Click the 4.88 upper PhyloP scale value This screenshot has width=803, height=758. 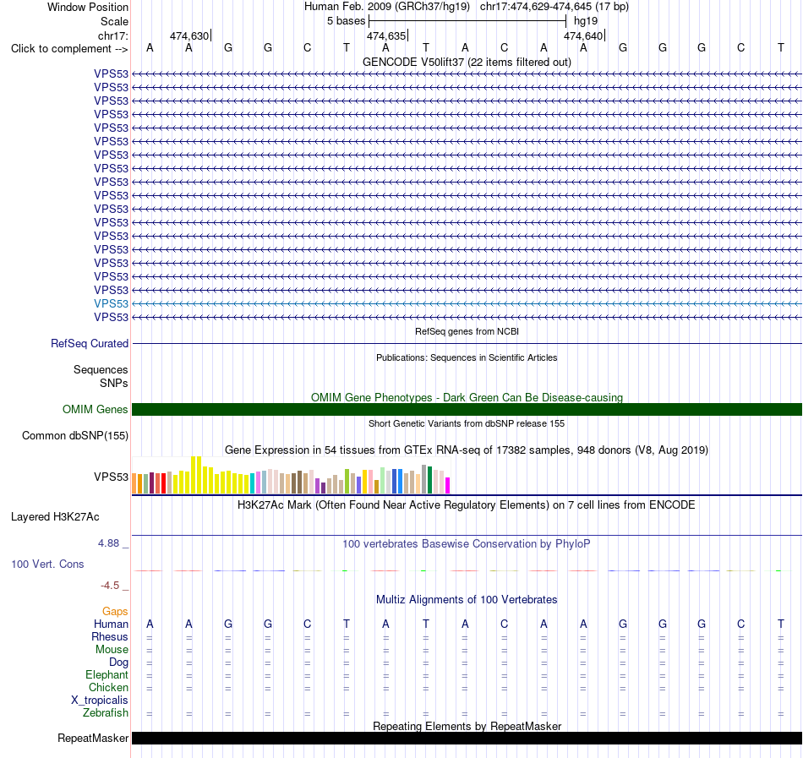[108, 543]
